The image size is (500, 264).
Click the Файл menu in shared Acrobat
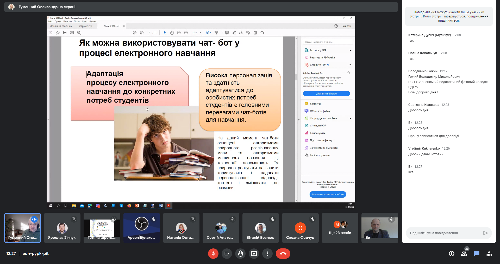[x=50, y=22]
